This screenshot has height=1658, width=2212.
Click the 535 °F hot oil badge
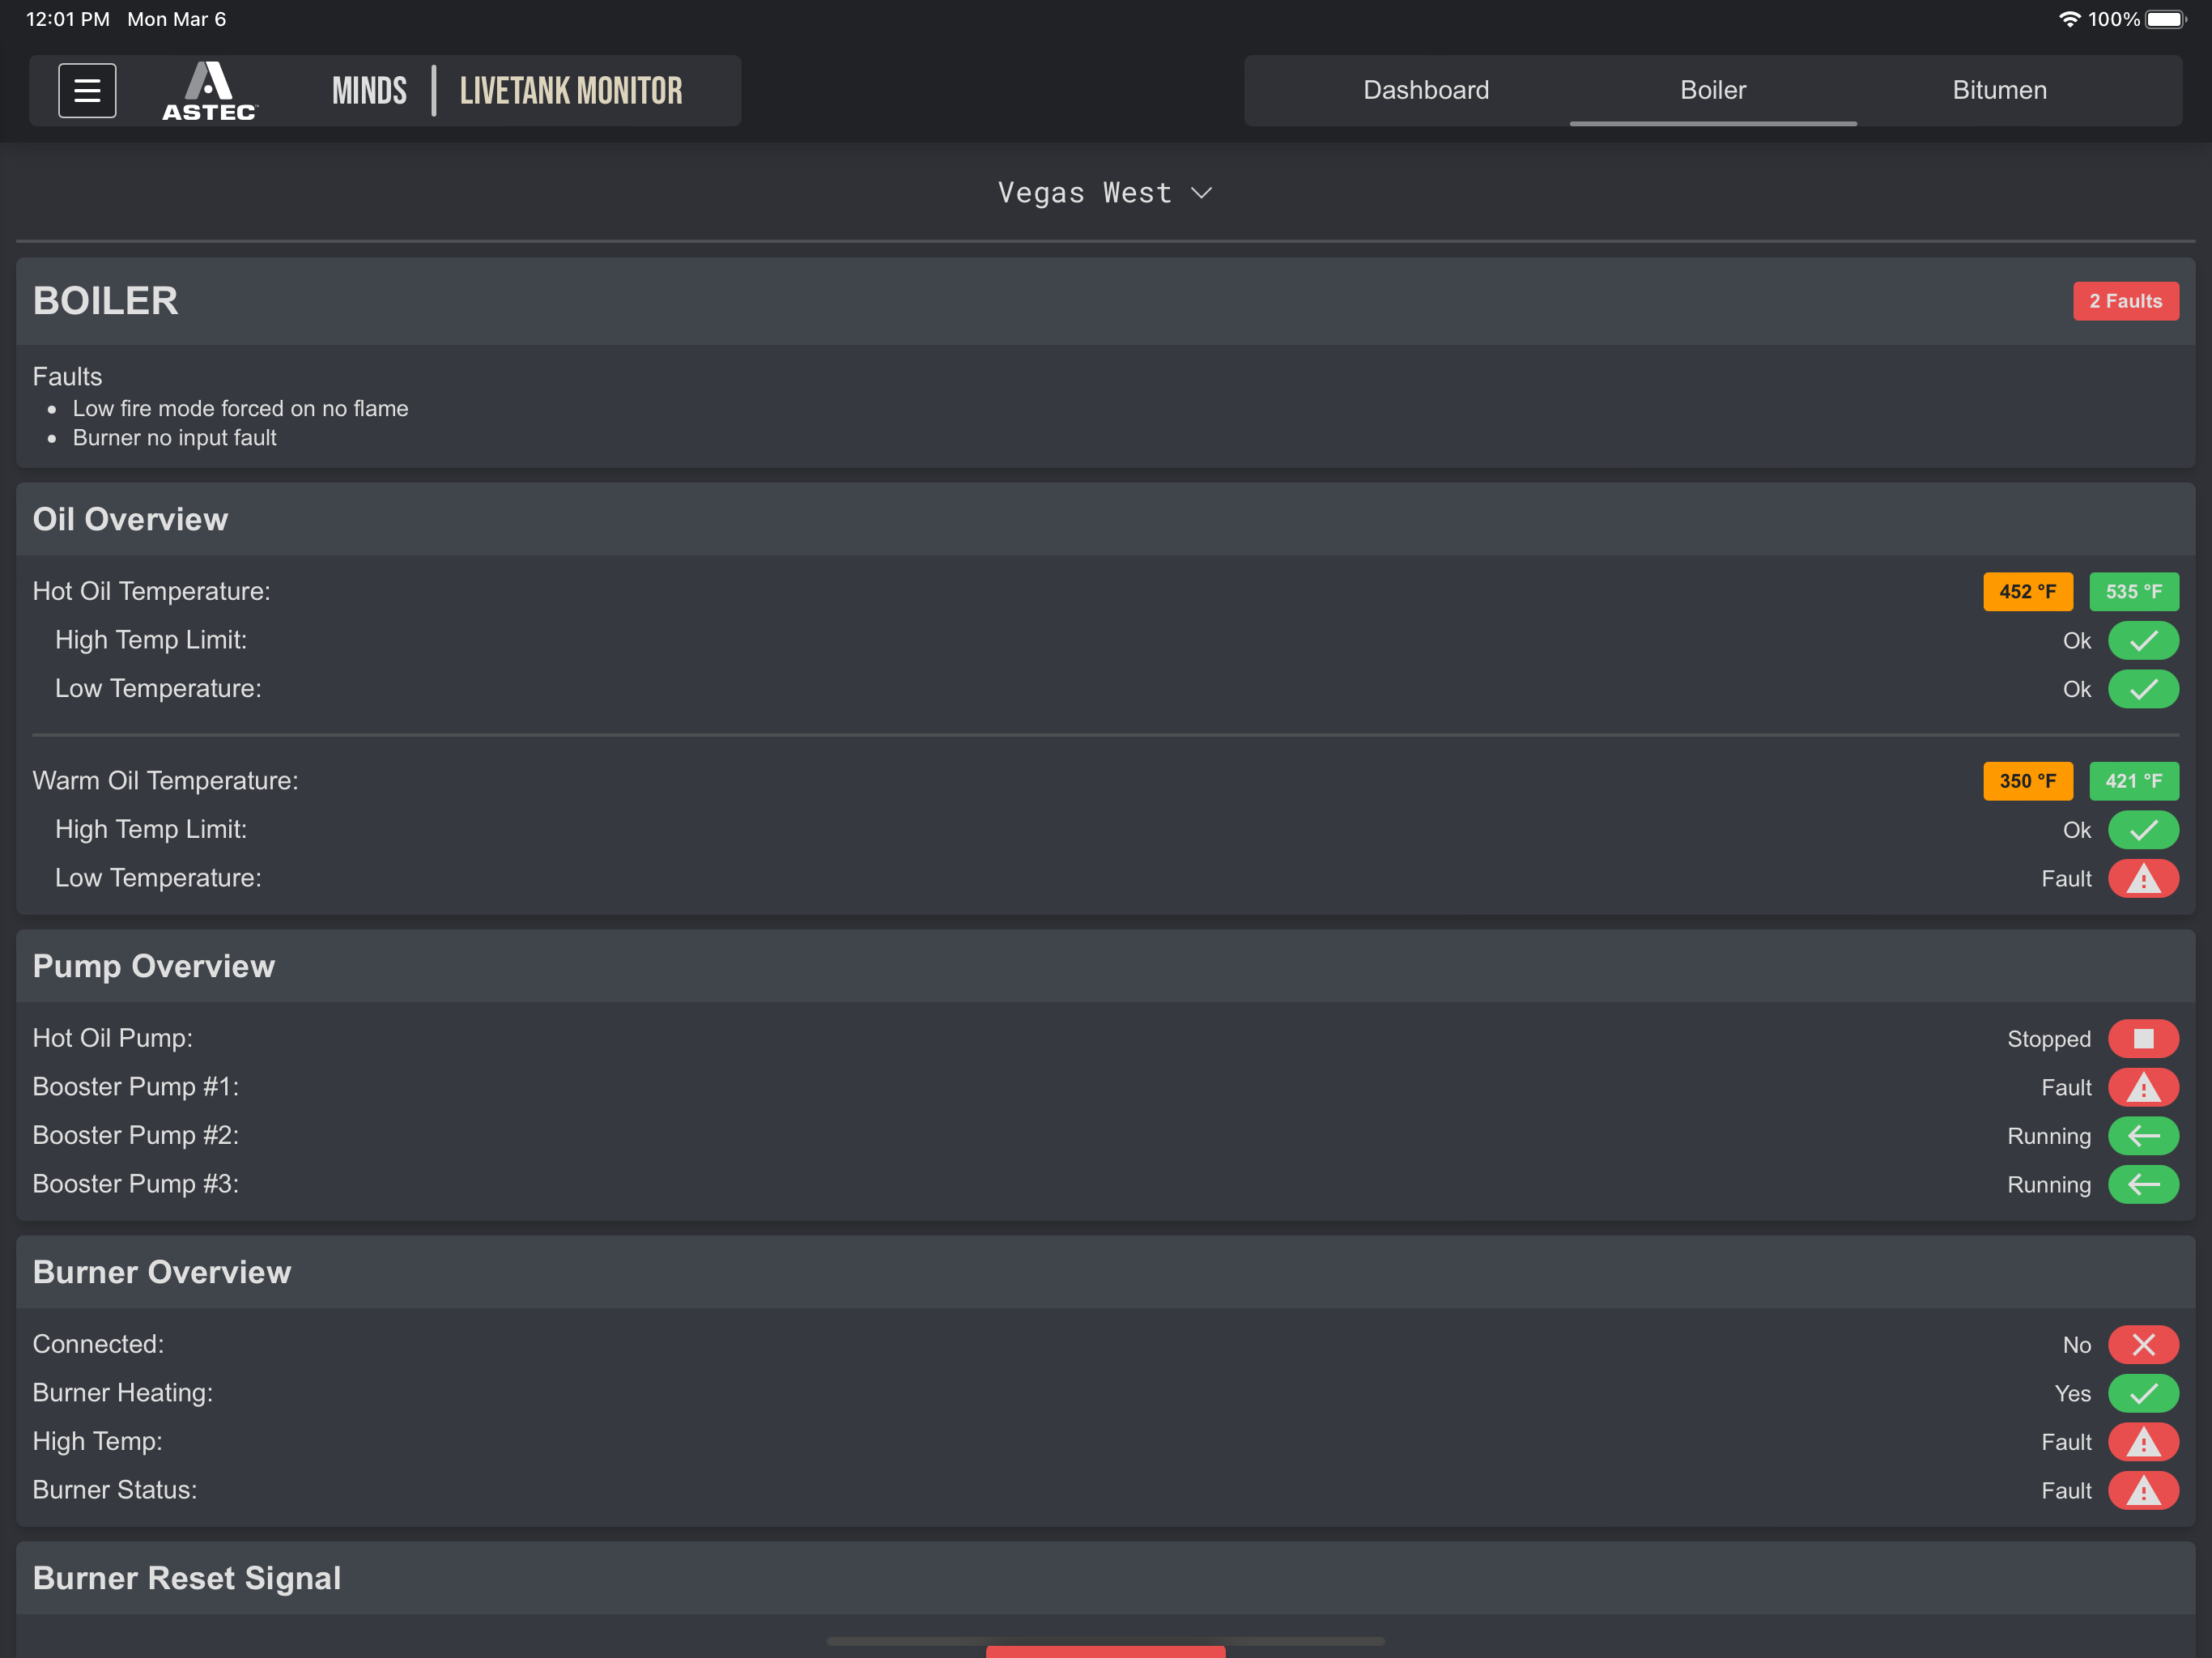click(x=2134, y=591)
